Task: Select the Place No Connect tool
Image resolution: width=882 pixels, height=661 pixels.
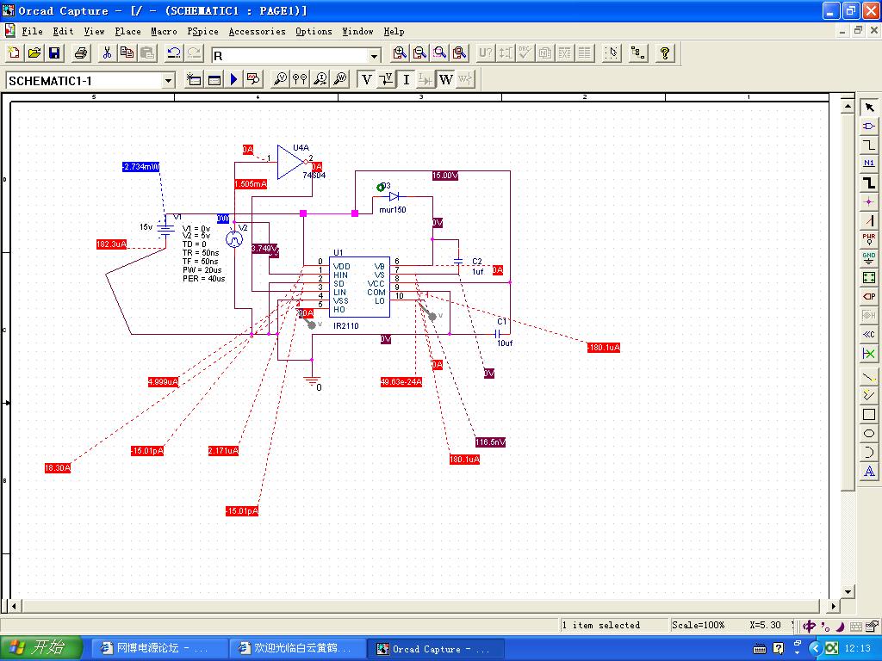Action: click(x=869, y=354)
